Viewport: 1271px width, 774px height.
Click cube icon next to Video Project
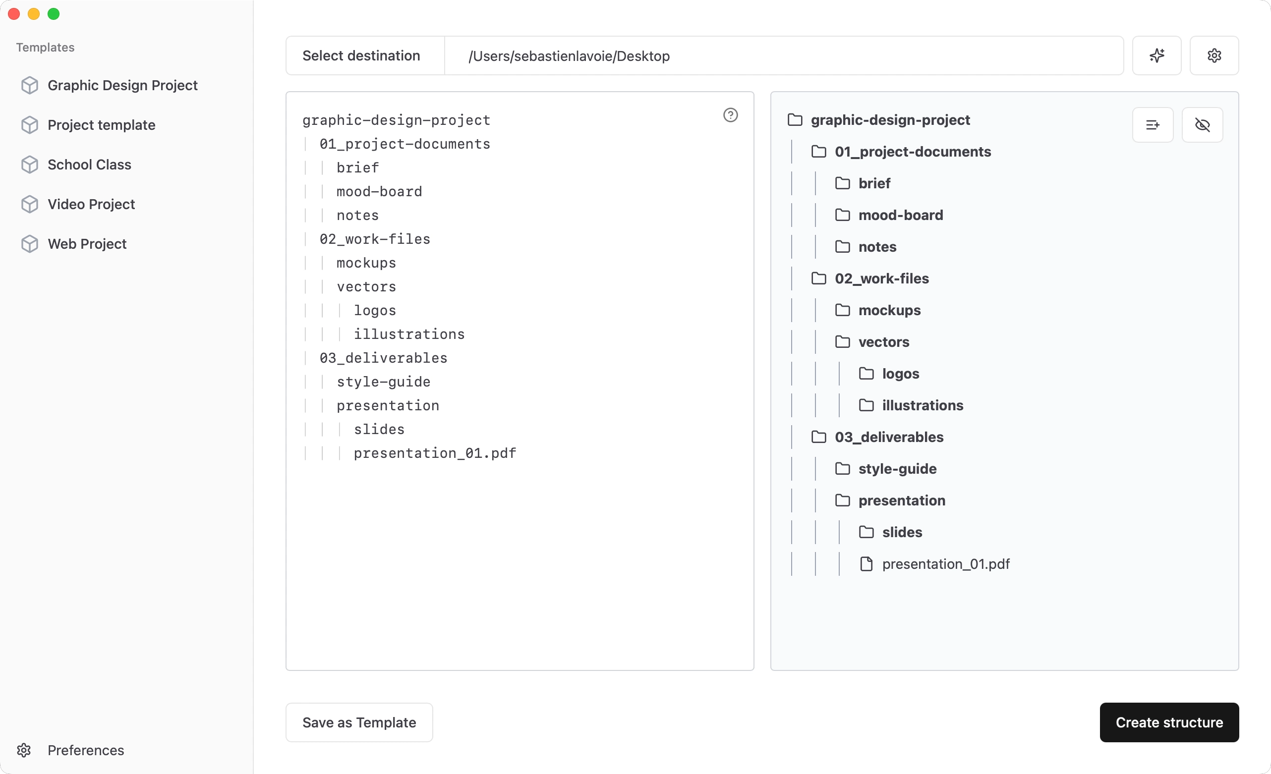pyautogui.click(x=30, y=204)
